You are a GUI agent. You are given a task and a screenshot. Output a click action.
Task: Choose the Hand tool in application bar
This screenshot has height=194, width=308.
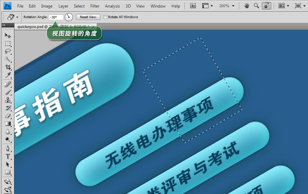coord(246,6)
